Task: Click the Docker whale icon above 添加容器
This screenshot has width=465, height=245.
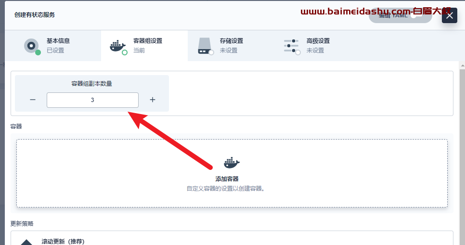Action: [232, 163]
